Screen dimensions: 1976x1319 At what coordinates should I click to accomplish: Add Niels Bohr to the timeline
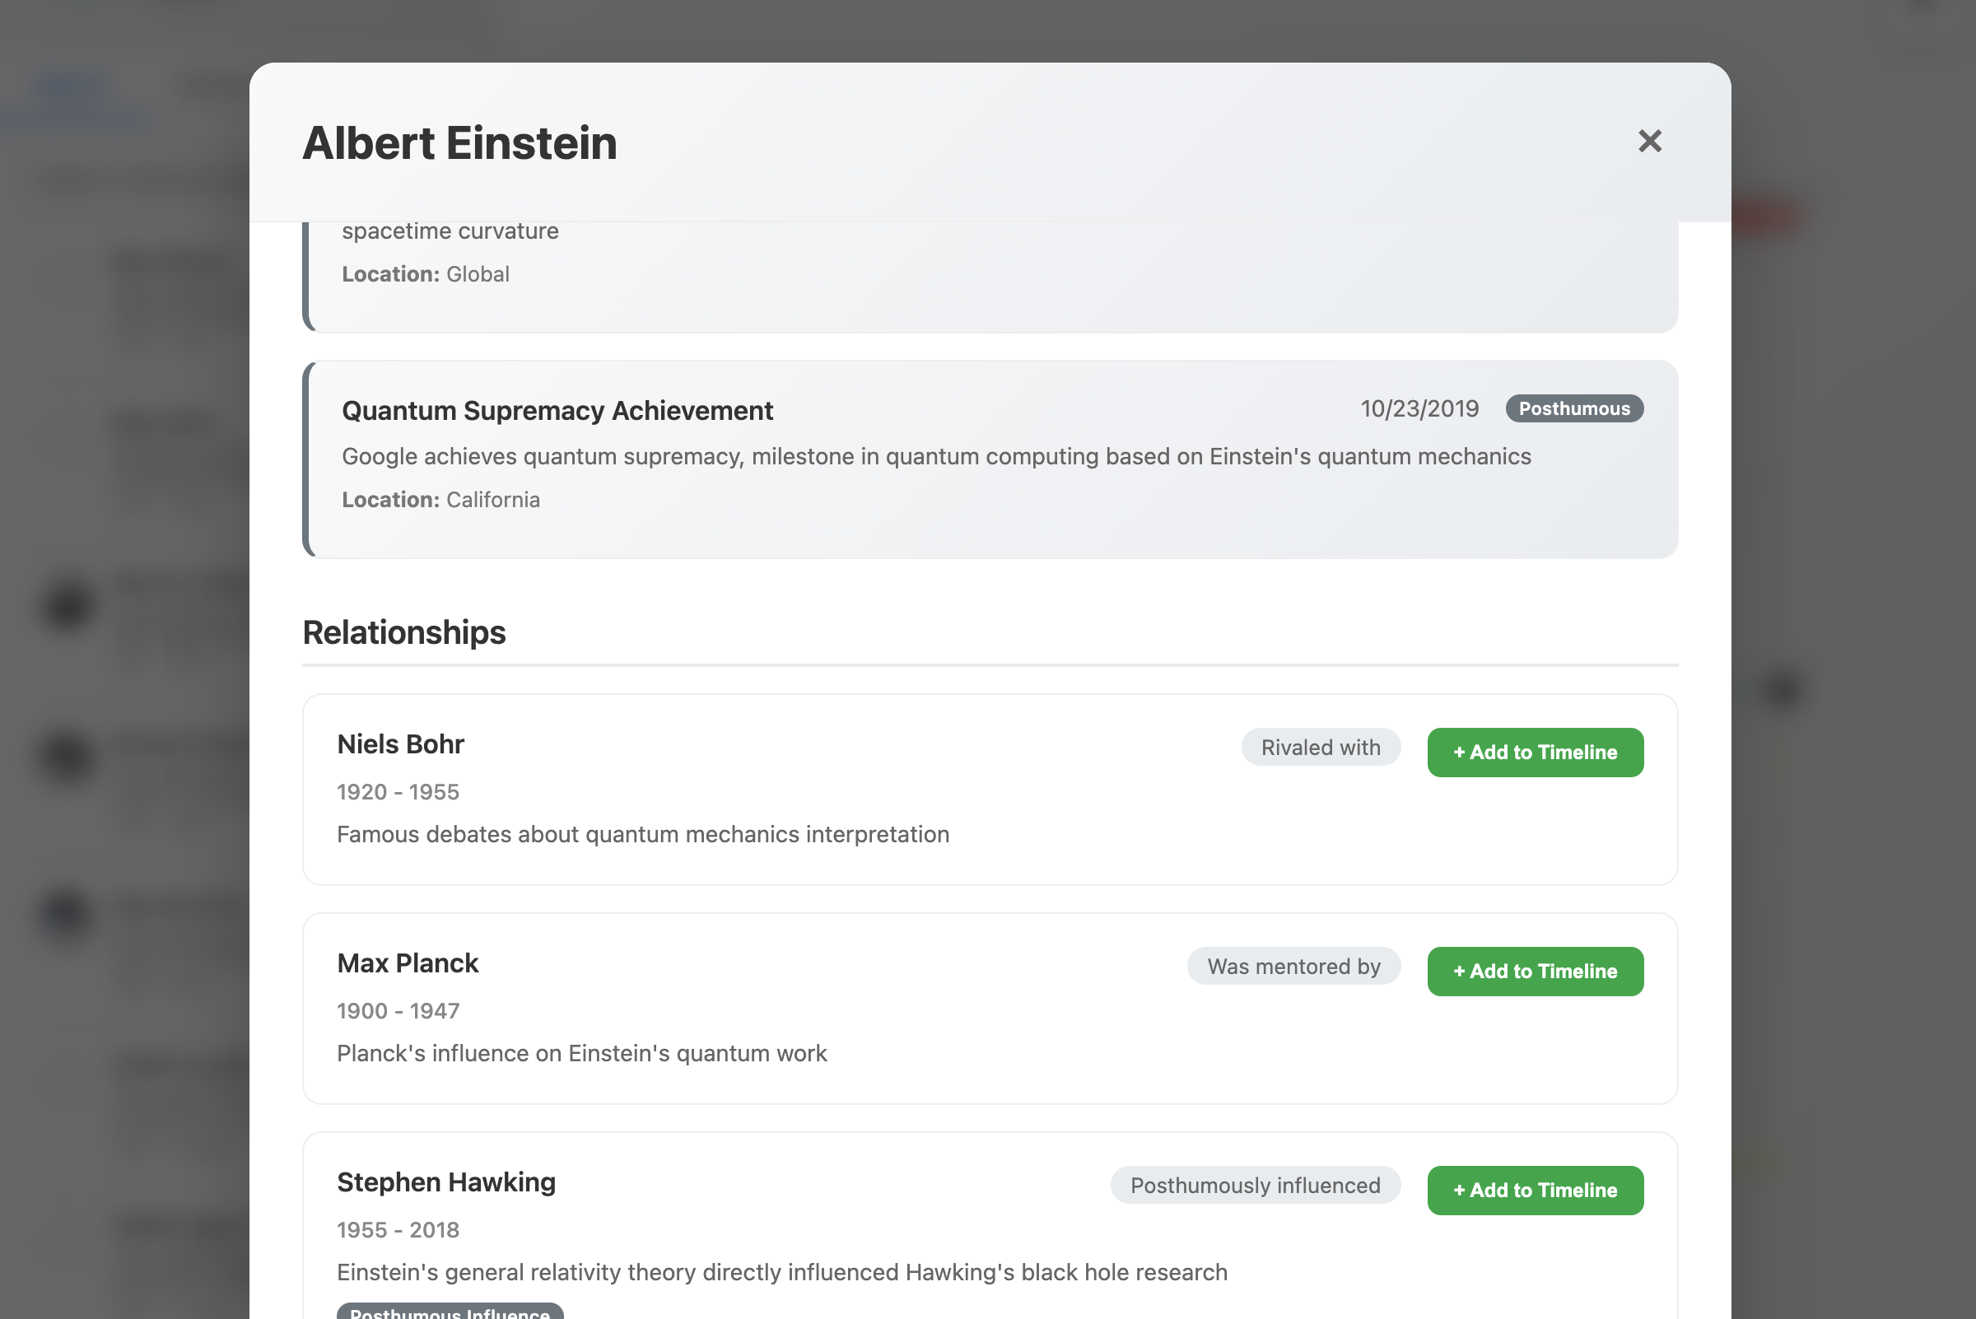click(x=1535, y=752)
